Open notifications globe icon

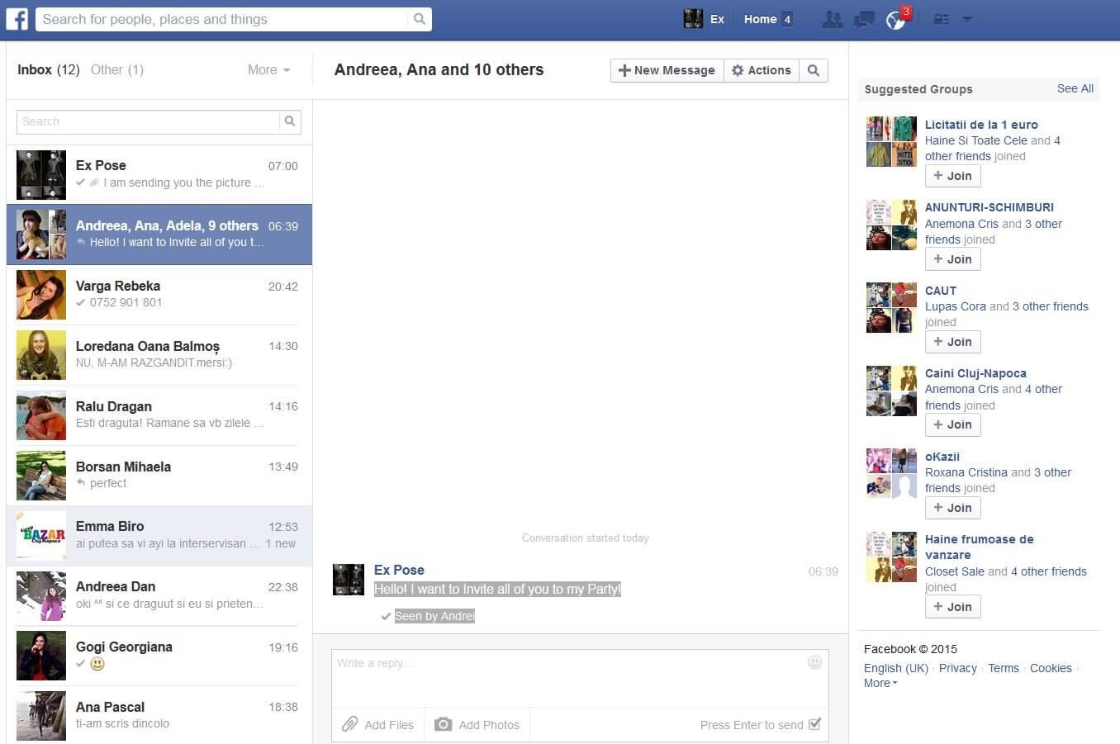[x=895, y=19]
